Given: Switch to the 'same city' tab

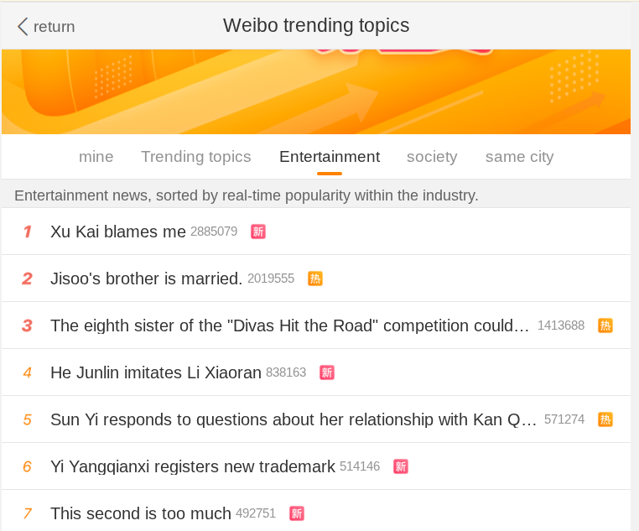Looking at the screenshot, I should pos(520,157).
